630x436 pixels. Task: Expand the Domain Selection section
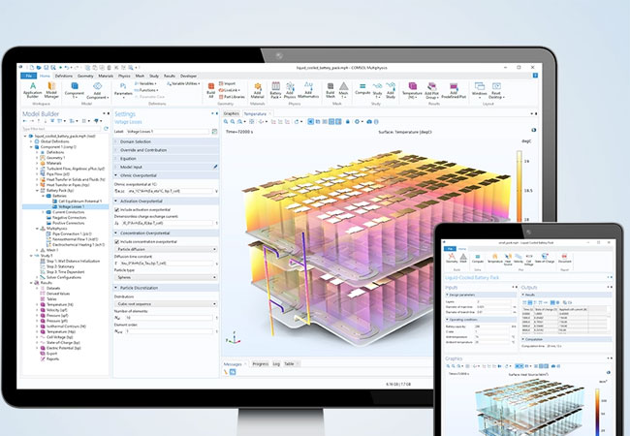coord(166,141)
